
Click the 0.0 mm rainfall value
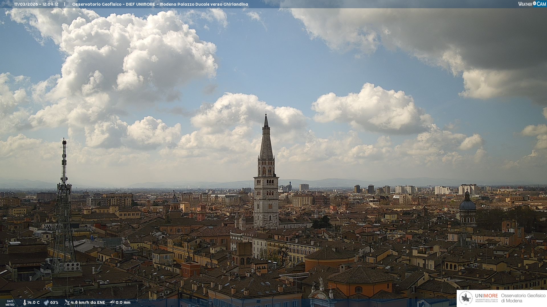(123, 303)
